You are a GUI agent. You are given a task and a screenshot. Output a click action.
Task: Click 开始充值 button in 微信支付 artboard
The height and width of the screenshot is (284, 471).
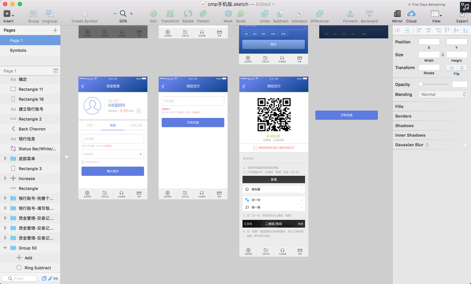[x=193, y=123]
